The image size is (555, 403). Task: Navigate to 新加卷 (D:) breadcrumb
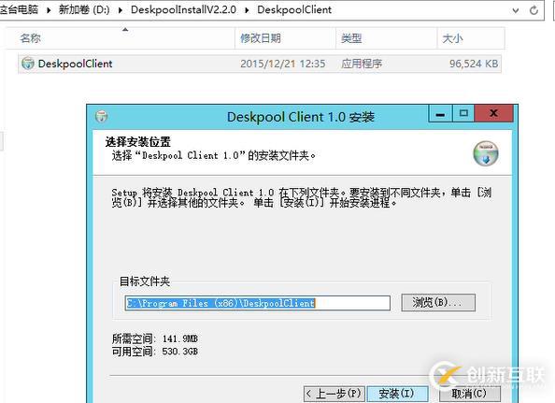tap(84, 9)
